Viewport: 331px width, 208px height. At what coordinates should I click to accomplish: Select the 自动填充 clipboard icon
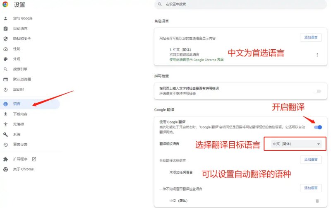tap(6, 29)
